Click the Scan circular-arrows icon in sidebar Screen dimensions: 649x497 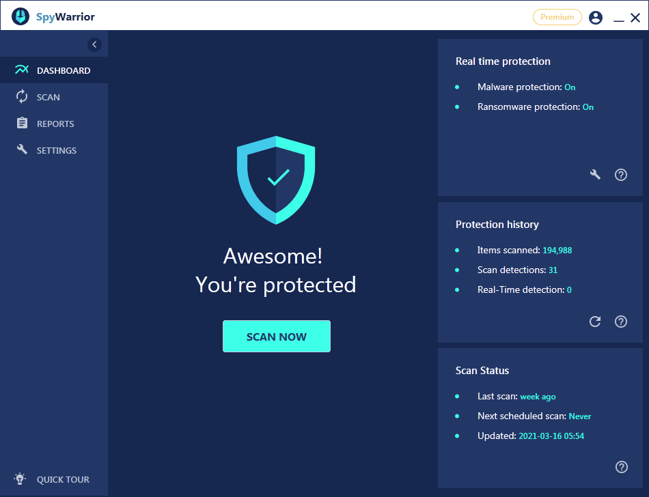(x=20, y=96)
